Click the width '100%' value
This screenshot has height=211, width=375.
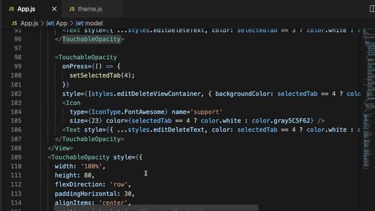[x=91, y=166]
